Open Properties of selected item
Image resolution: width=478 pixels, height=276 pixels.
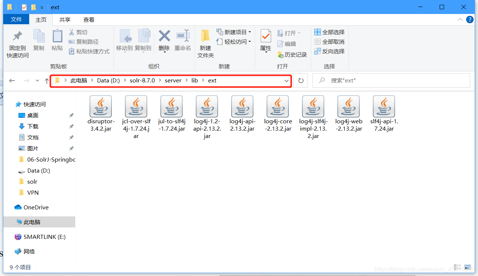point(266,41)
